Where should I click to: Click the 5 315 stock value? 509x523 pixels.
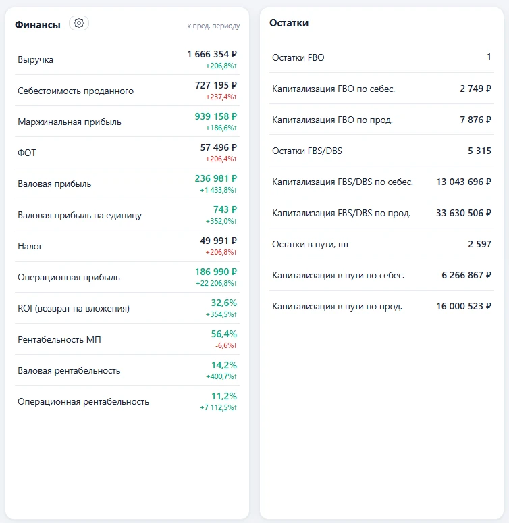[480, 151]
